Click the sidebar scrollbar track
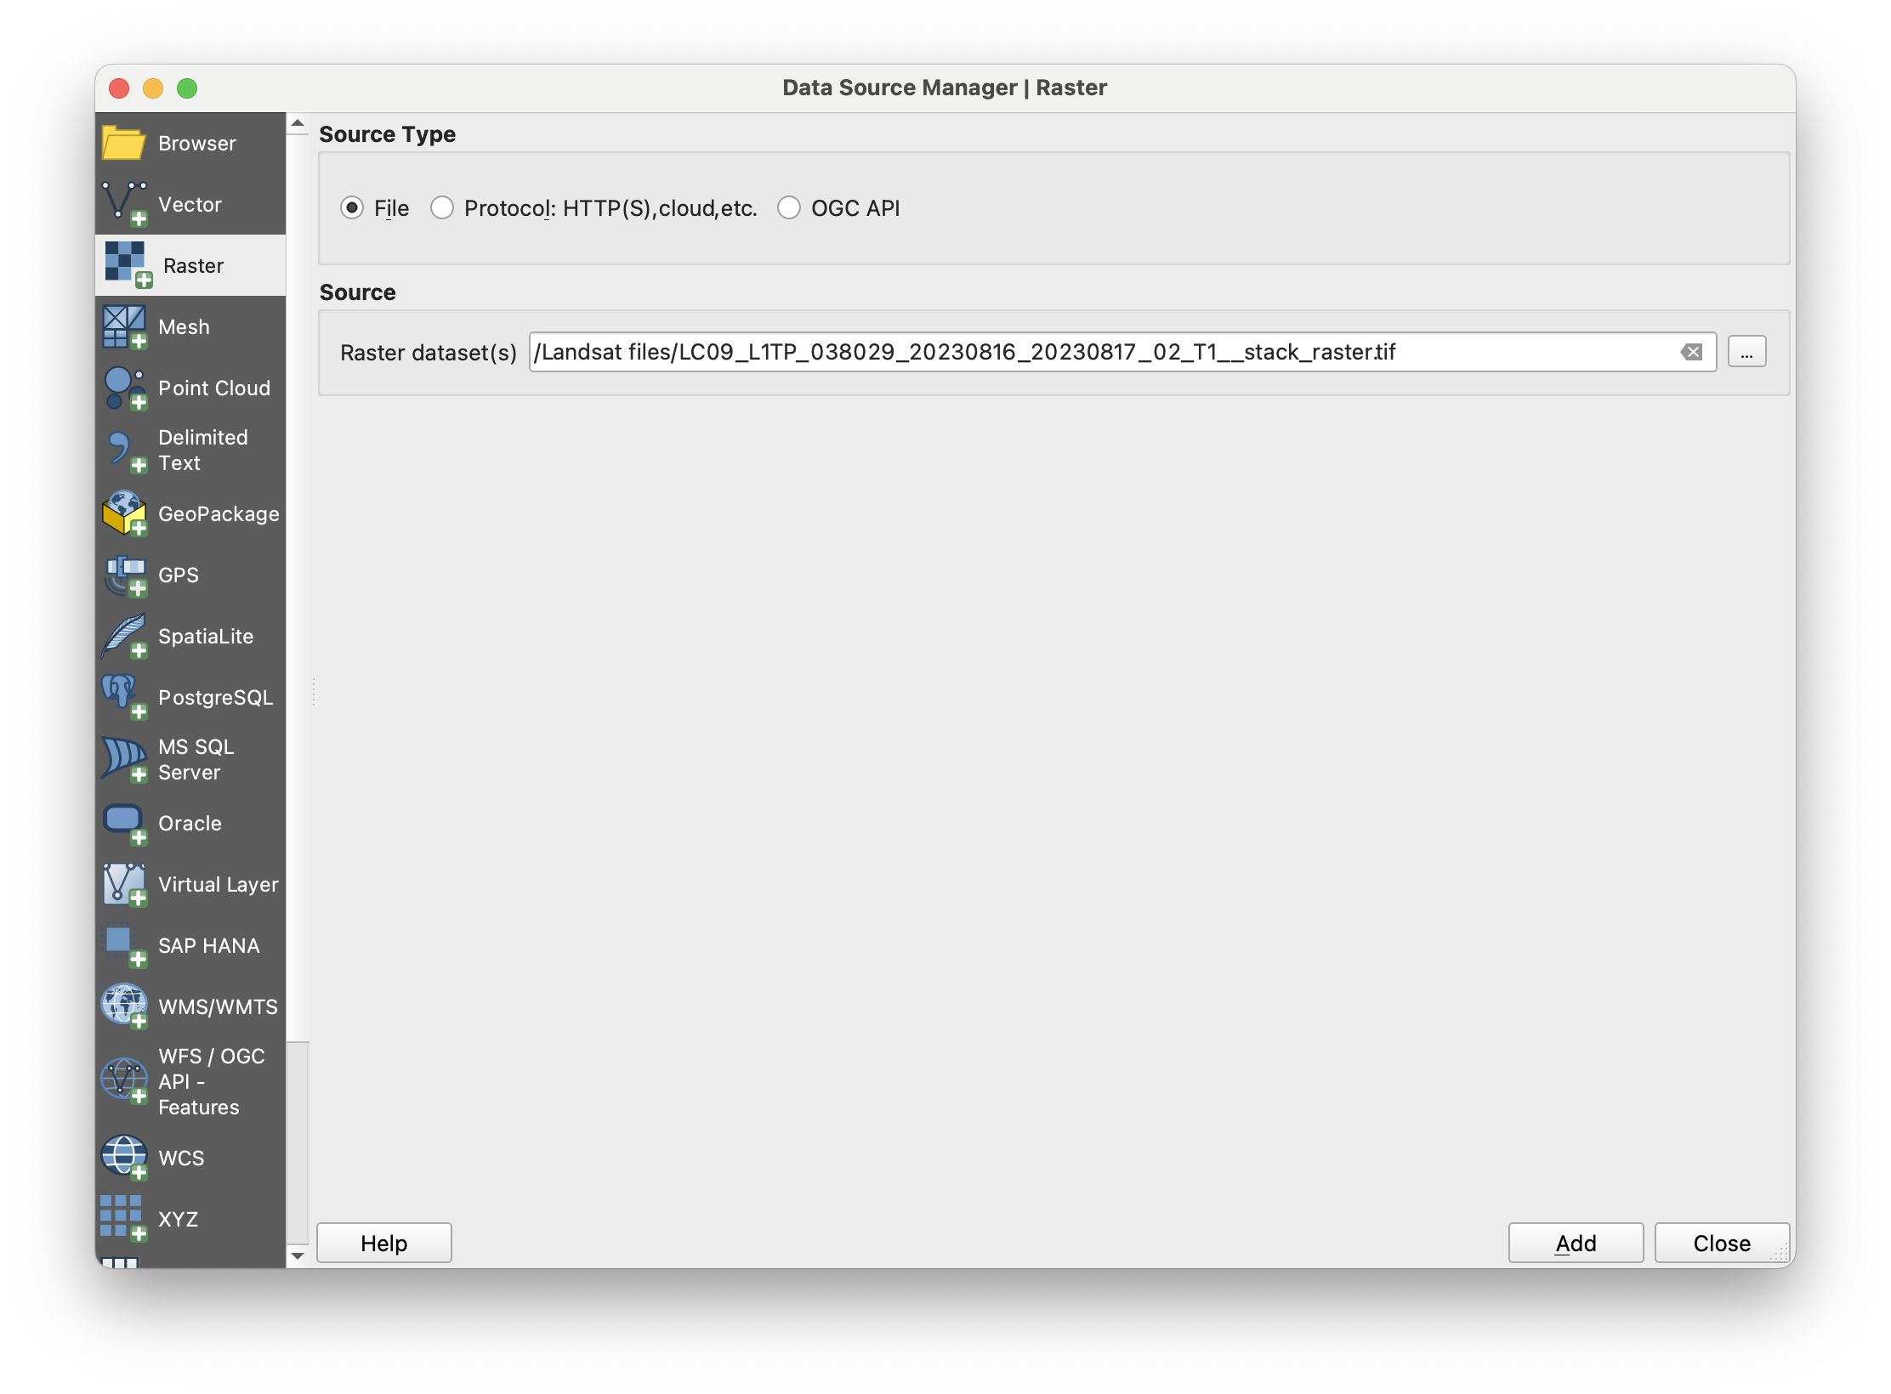Viewport: 1891px width, 1394px height. pyautogui.click(x=298, y=1142)
